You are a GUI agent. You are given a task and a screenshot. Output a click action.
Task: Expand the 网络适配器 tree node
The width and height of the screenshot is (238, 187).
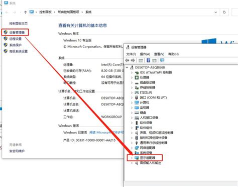click(132, 147)
